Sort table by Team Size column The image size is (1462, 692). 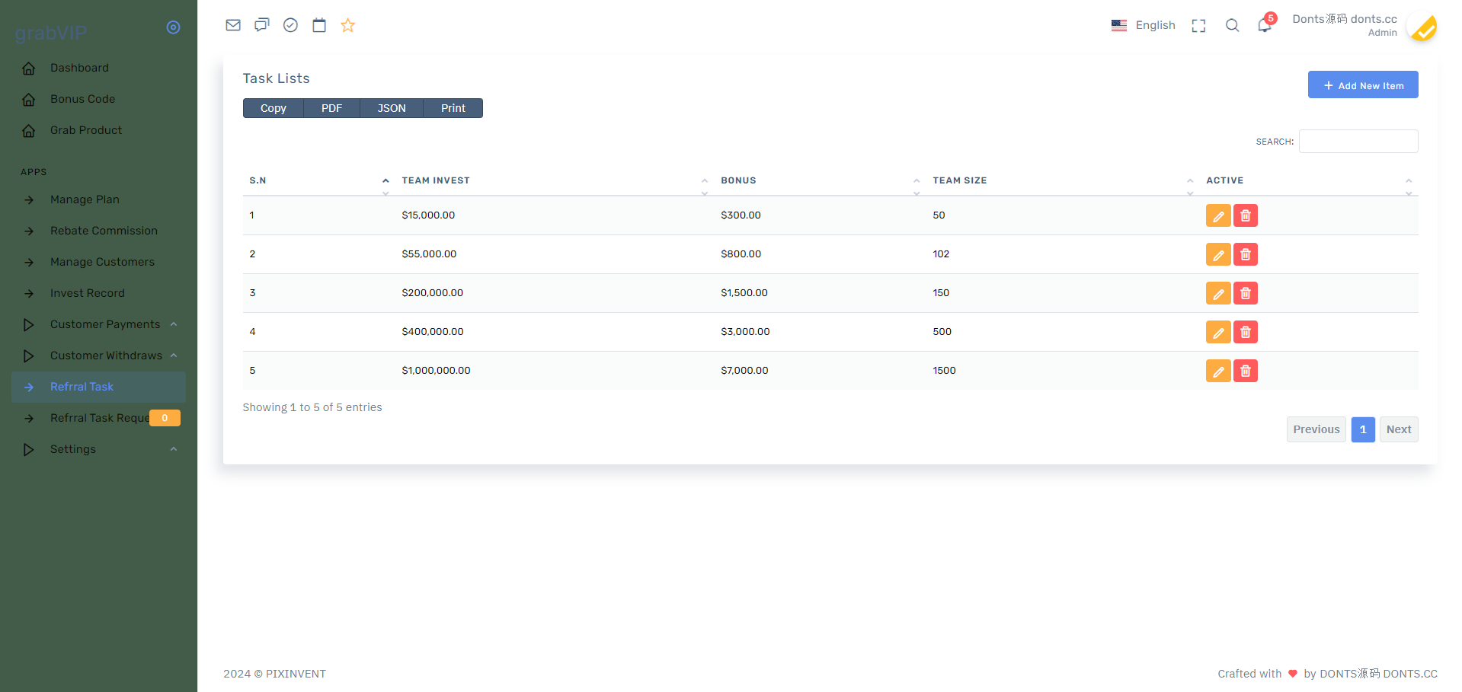(1063, 180)
